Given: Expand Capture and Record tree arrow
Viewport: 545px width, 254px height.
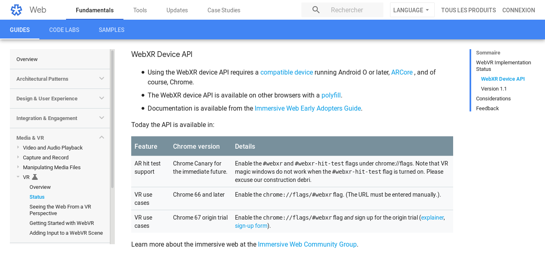Looking at the screenshot, I should (18, 157).
